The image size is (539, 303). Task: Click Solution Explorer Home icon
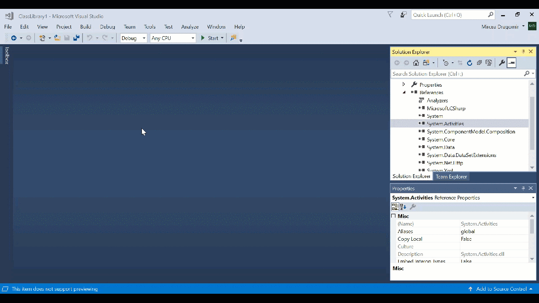tap(416, 63)
